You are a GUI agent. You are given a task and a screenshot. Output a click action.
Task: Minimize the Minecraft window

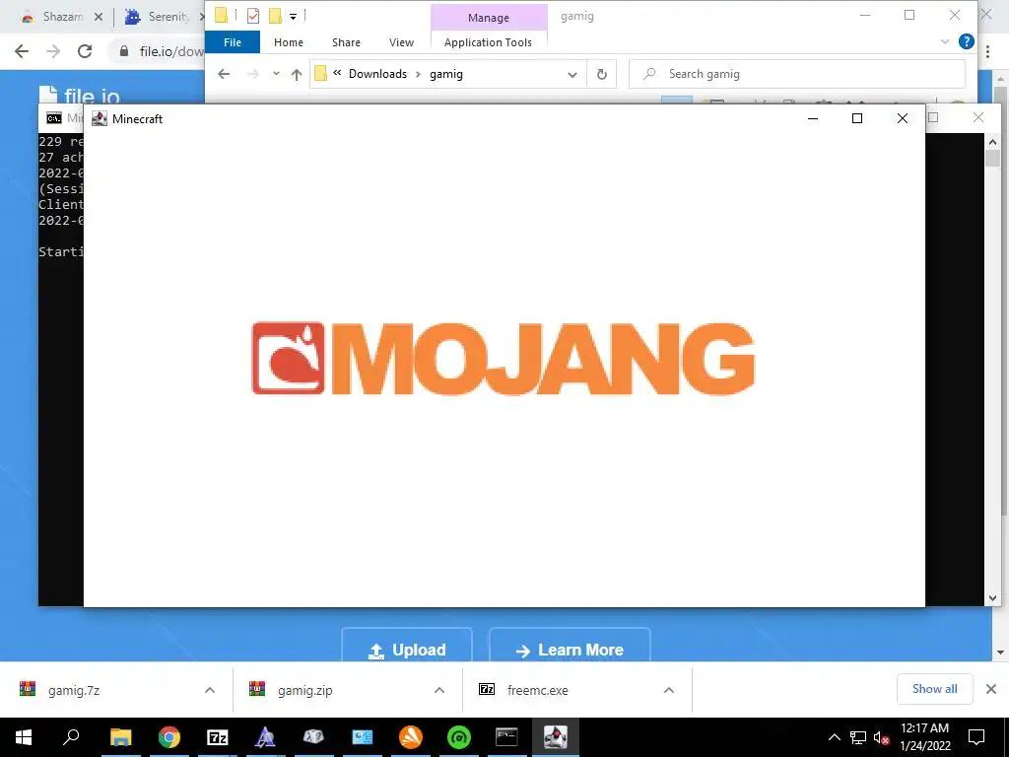813,118
